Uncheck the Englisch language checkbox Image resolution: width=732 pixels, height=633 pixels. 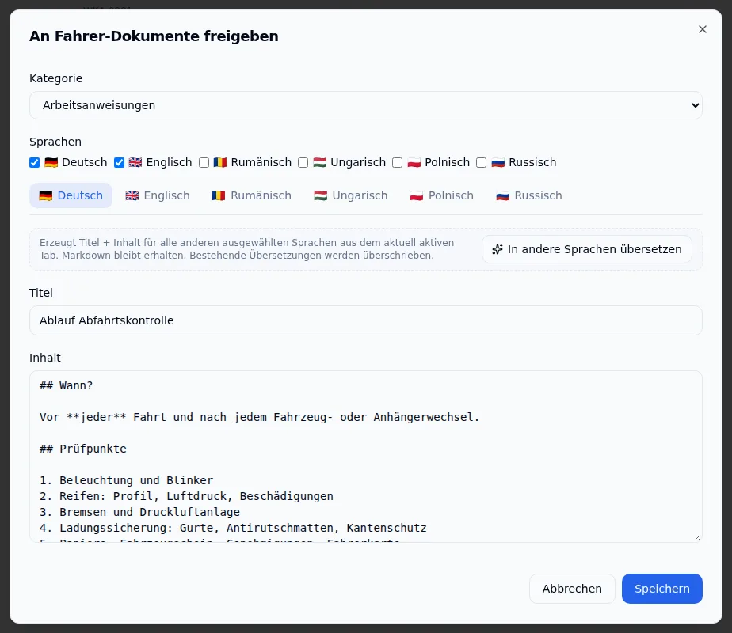click(119, 163)
